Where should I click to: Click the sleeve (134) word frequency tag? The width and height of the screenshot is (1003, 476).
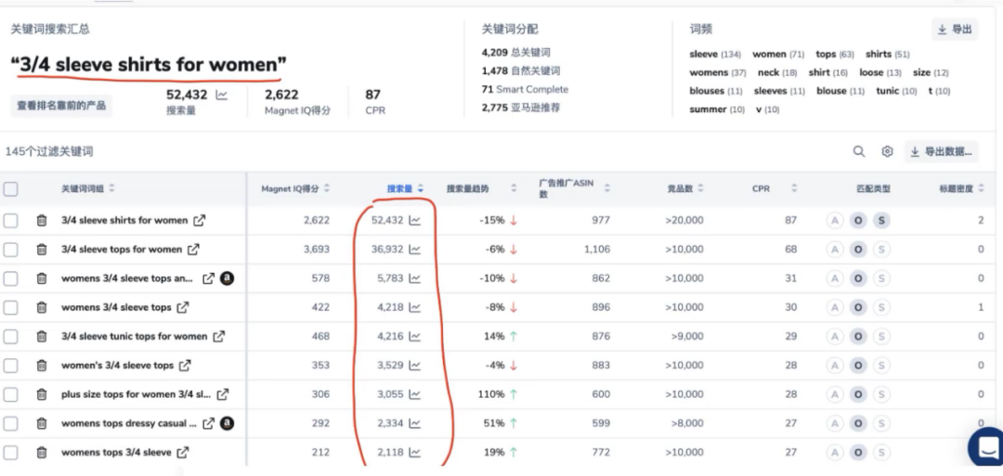[715, 55]
